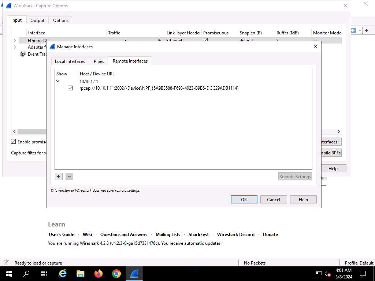Collapse the 10.10.1.11 host tree node

pos(58,81)
